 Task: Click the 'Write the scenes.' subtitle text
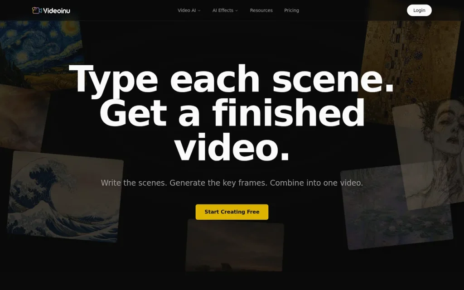134,183
